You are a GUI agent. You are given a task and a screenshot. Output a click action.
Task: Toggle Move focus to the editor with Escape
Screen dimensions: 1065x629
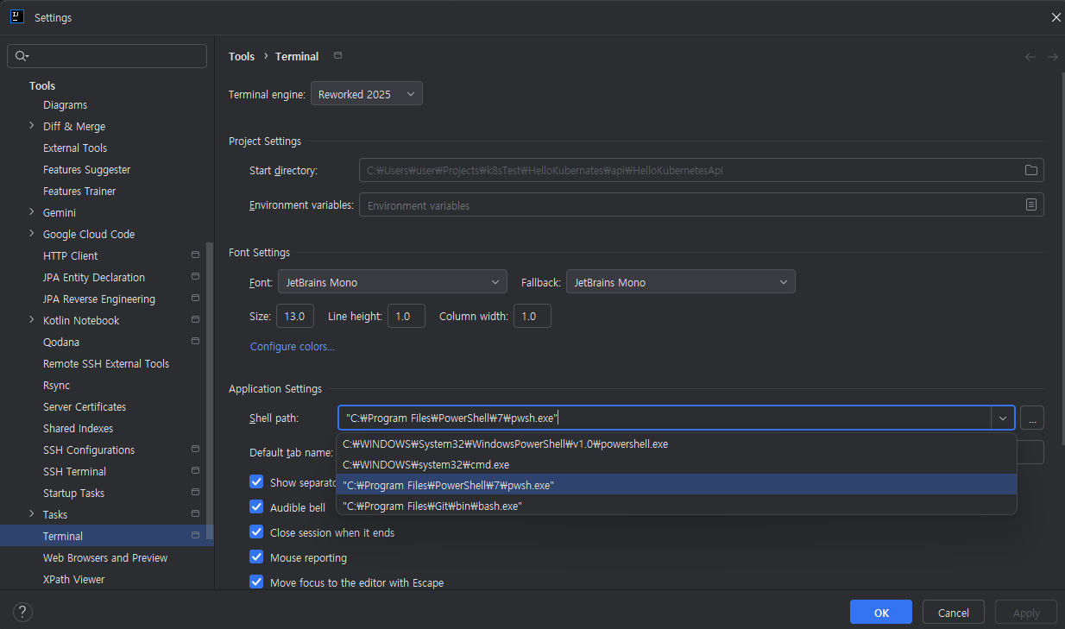point(256,582)
